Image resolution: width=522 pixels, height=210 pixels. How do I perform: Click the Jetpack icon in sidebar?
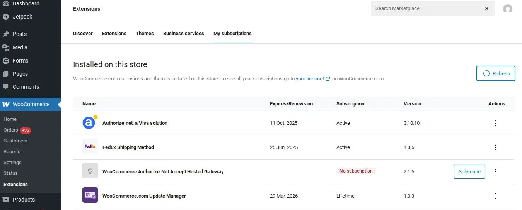5,17
